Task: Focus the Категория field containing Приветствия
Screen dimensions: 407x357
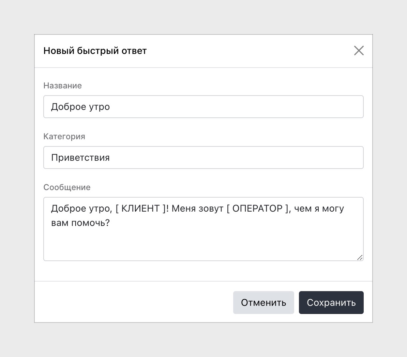Action: point(203,157)
